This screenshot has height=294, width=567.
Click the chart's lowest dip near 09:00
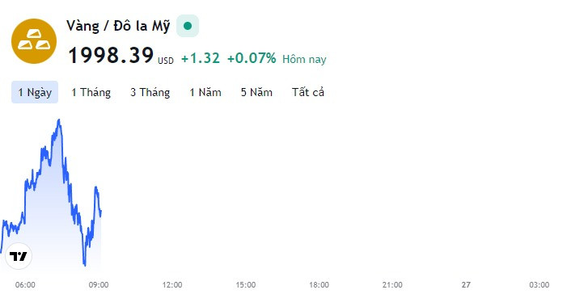(85, 265)
